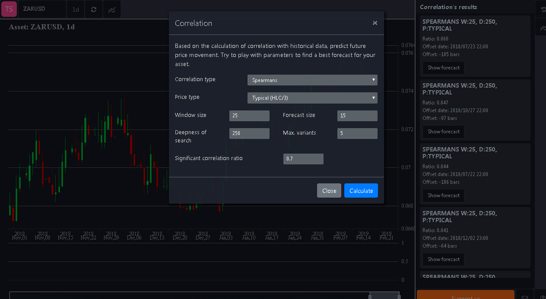Click 'Offset date: 2018/12/02 23:00' text
The height and width of the screenshot is (299, 546).
(x=455, y=238)
